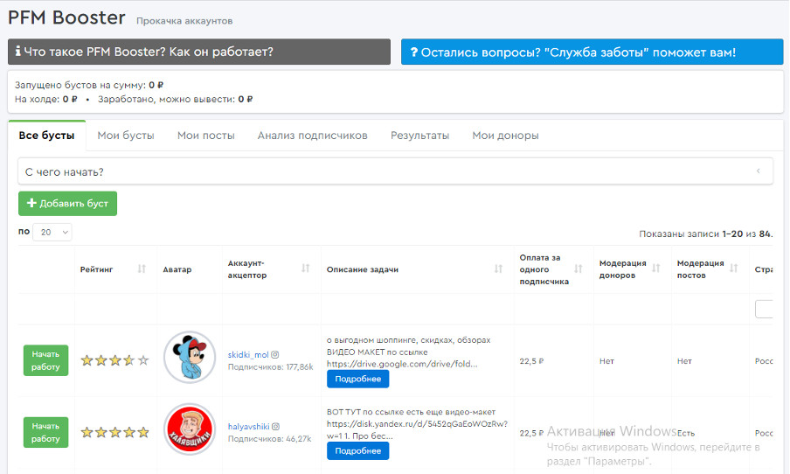Sort by Модерация доноров column arrows
This screenshot has width=790, height=474.
[656, 268]
